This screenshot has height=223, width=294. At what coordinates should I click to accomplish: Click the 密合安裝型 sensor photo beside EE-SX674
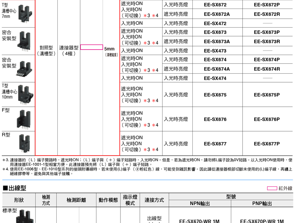[x=25, y=69]
